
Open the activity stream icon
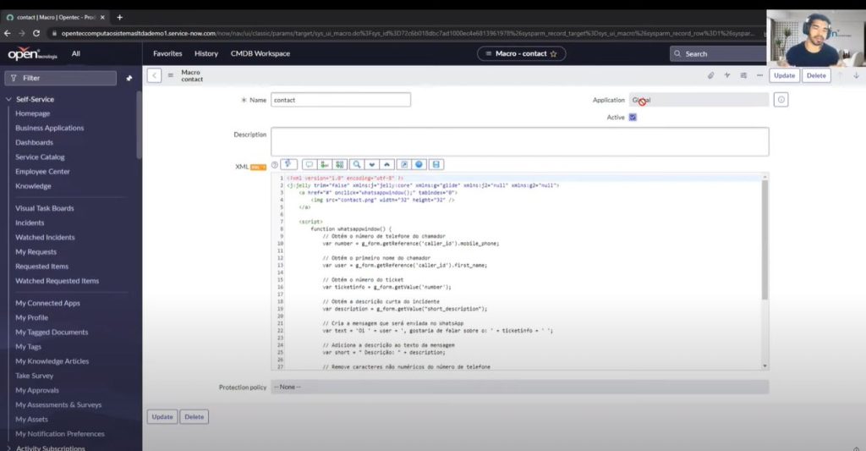pyautogui.click(x=726, y=75)
